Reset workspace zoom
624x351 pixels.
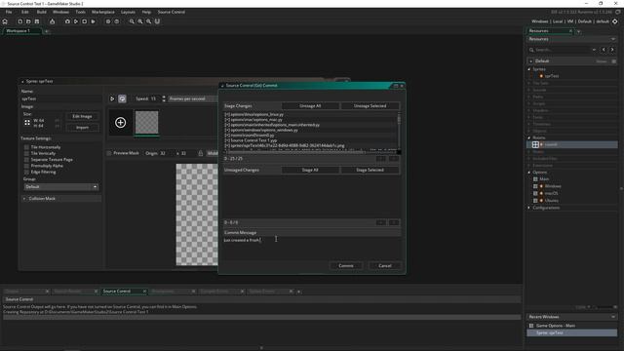click(x=140, y=21)
